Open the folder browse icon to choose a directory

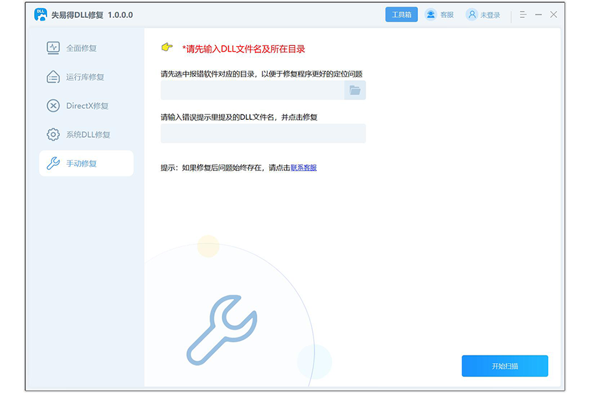coord(356,90)
